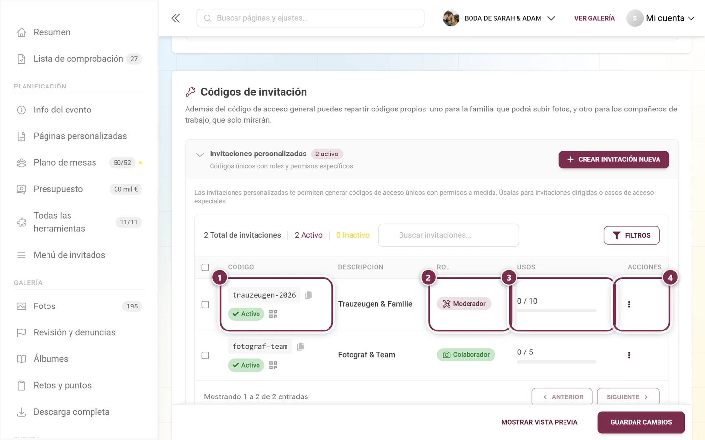705x440 pixels.
Task: Click the Plano de mesas people icon
Action: [22, 163]
